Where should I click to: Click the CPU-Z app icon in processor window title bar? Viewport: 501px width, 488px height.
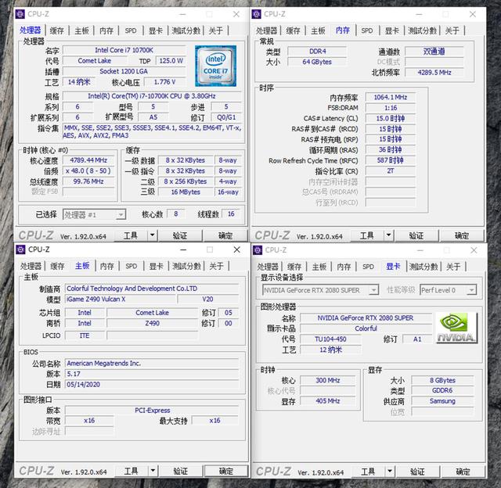pyautogui.click(x=20, y=14)
